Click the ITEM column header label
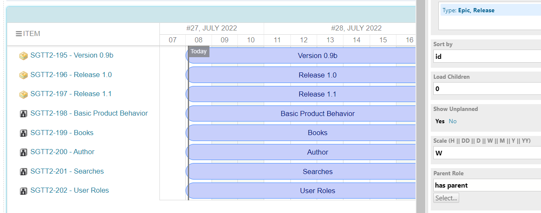The width and height of the screenshot is (541, 213). point(32,34)
